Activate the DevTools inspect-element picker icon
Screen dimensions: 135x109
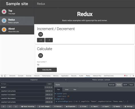point(2,76)
